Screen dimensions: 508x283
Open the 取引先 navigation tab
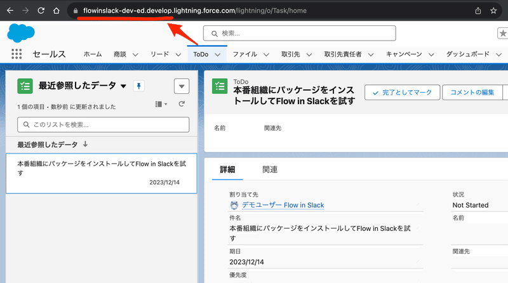coord(291,54)
